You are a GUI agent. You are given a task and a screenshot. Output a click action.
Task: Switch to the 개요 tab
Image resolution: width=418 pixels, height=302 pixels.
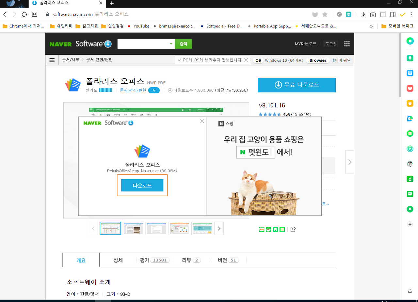click(x=81, y=260)
